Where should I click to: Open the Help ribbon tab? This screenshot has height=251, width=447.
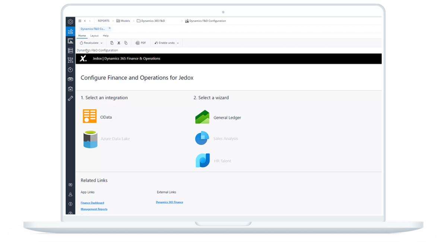(106, 36)
